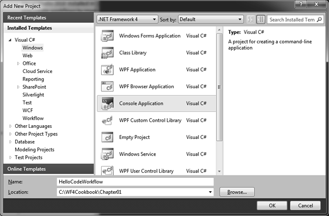Click the WPF Application template icon
The width and height of the screenshot is (329, 216).
click(x=107, y=69)
